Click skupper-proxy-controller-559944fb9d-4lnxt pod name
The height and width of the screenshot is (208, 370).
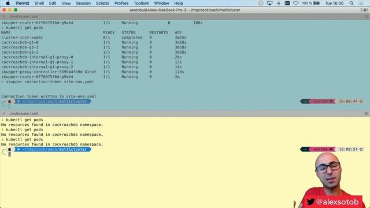pyautogui.click(x=49, y=72)
